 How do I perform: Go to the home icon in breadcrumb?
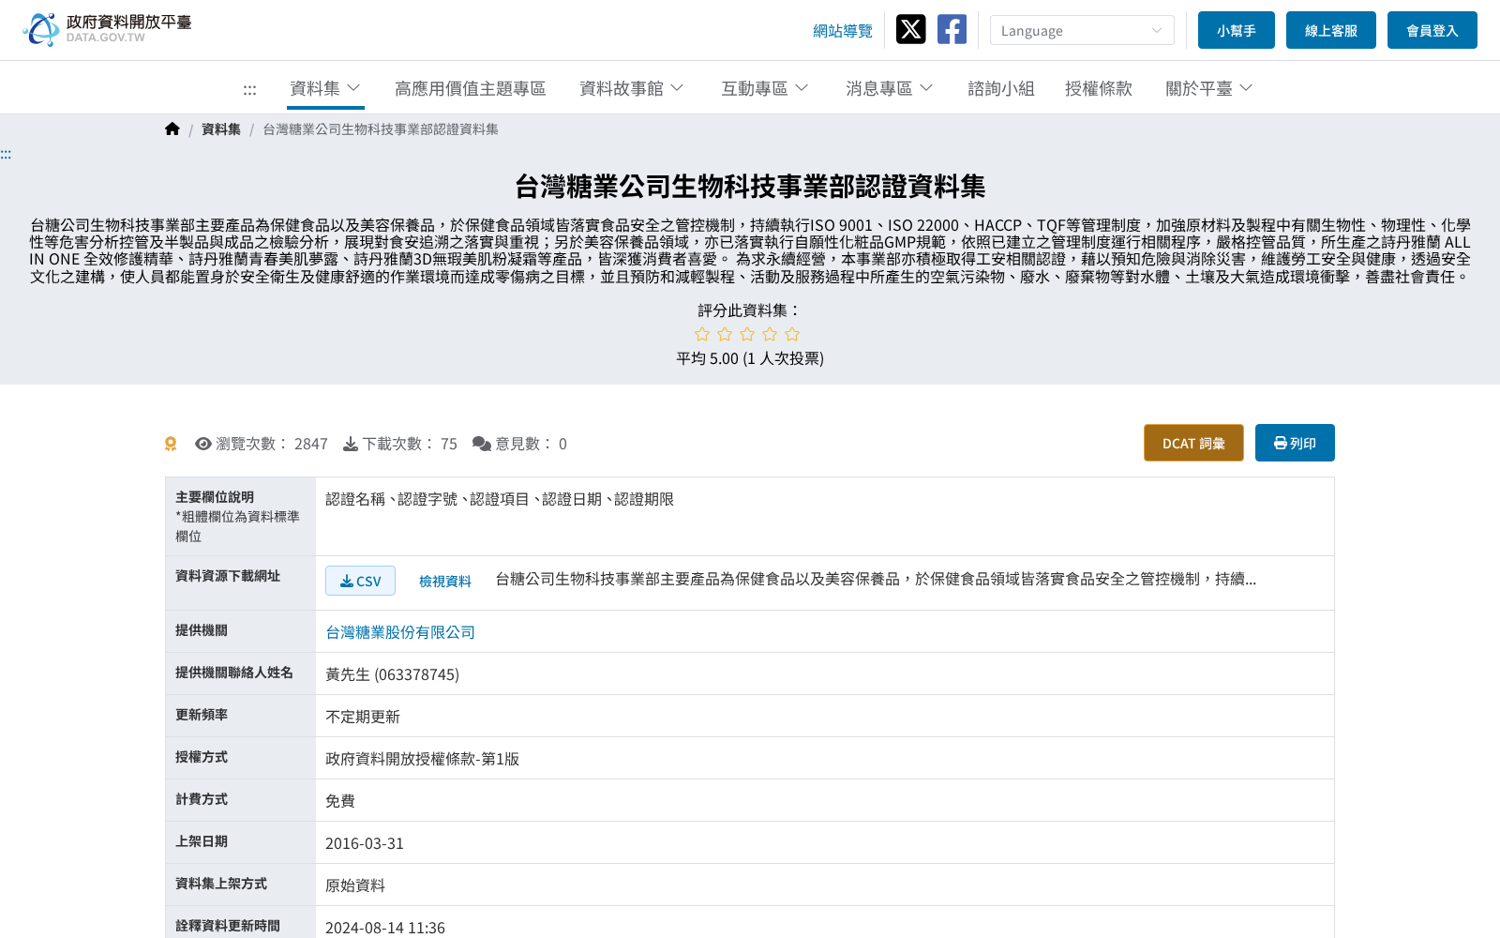pos(172,129)
